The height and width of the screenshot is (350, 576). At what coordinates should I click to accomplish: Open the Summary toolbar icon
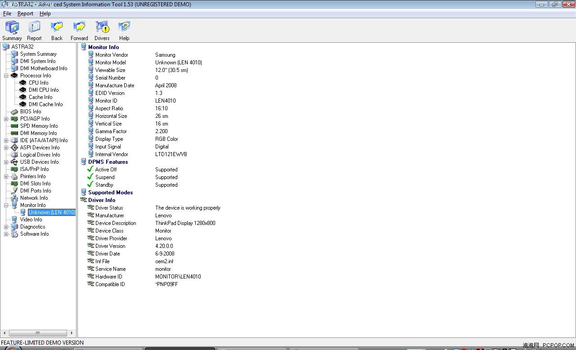(x=12, y=27)
